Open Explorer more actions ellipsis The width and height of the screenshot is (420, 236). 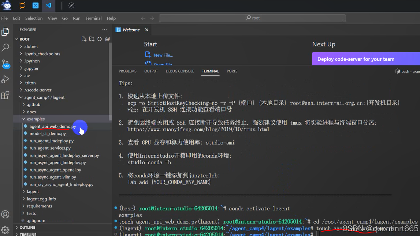(104, 30)
